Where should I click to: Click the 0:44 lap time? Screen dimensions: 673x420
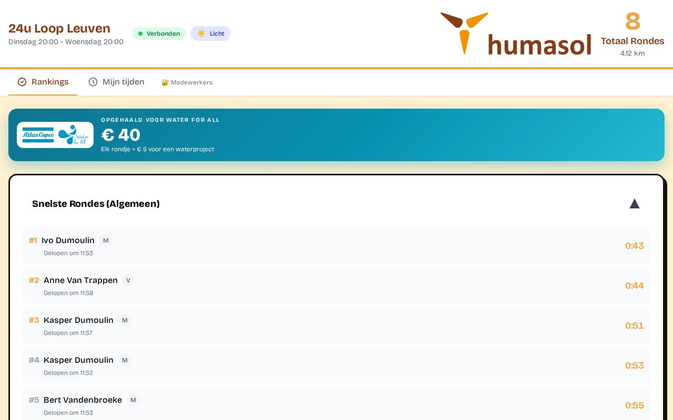[x=635, y=286]
